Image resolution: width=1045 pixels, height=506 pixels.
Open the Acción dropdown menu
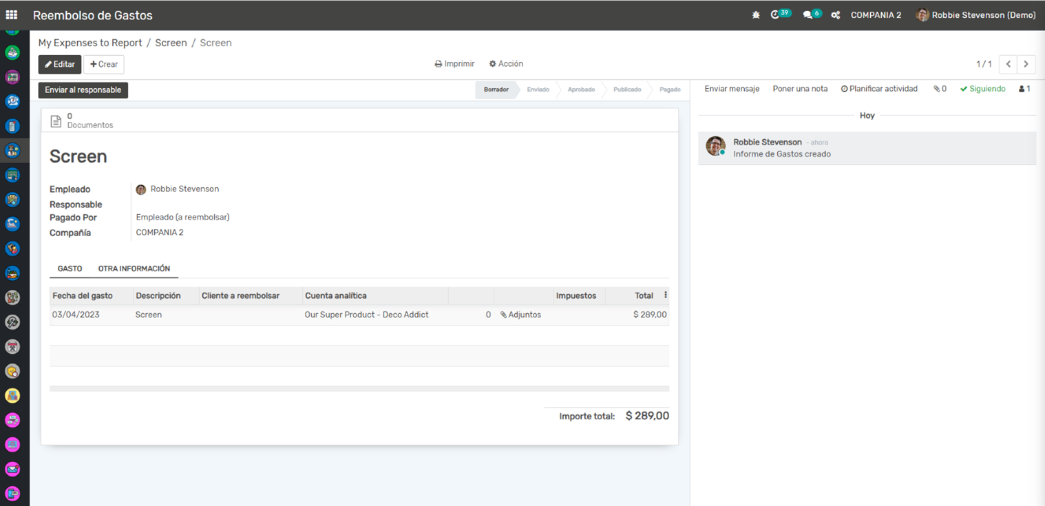pyautogui.click(x=506, y=64)
